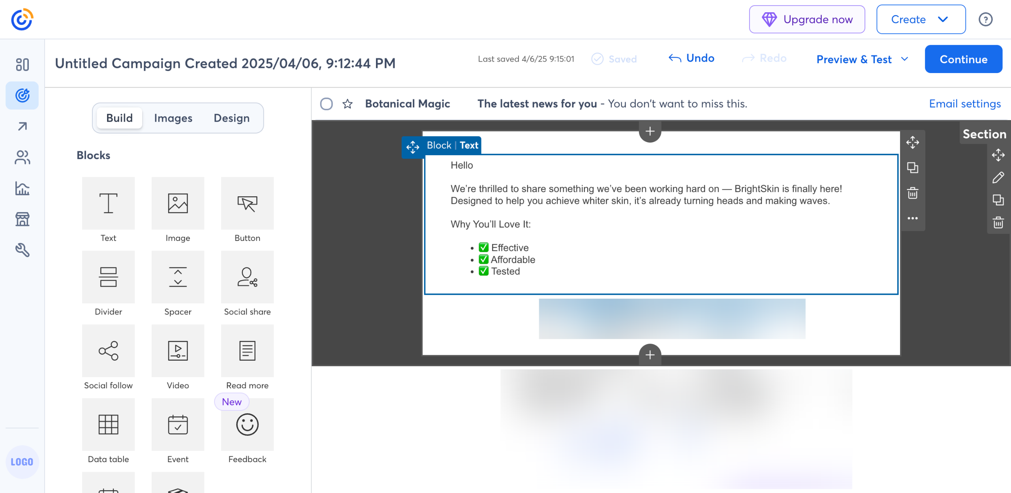Expand the Create dropdown
The height and width of the screenshot is (493, 1011).
coord(921,19)
